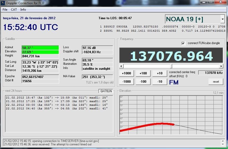Click the 'TLE's are 1,8 days old' note
The height and width of the screenshot is (149, 228).
point(100,82)
